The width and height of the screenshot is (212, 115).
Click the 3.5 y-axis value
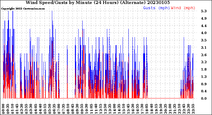point(204,40)
